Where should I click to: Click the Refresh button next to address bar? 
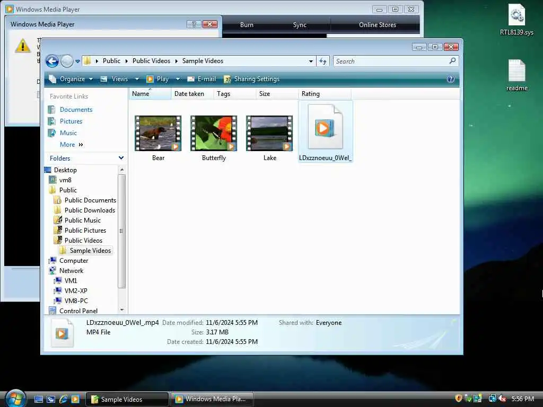323,61
